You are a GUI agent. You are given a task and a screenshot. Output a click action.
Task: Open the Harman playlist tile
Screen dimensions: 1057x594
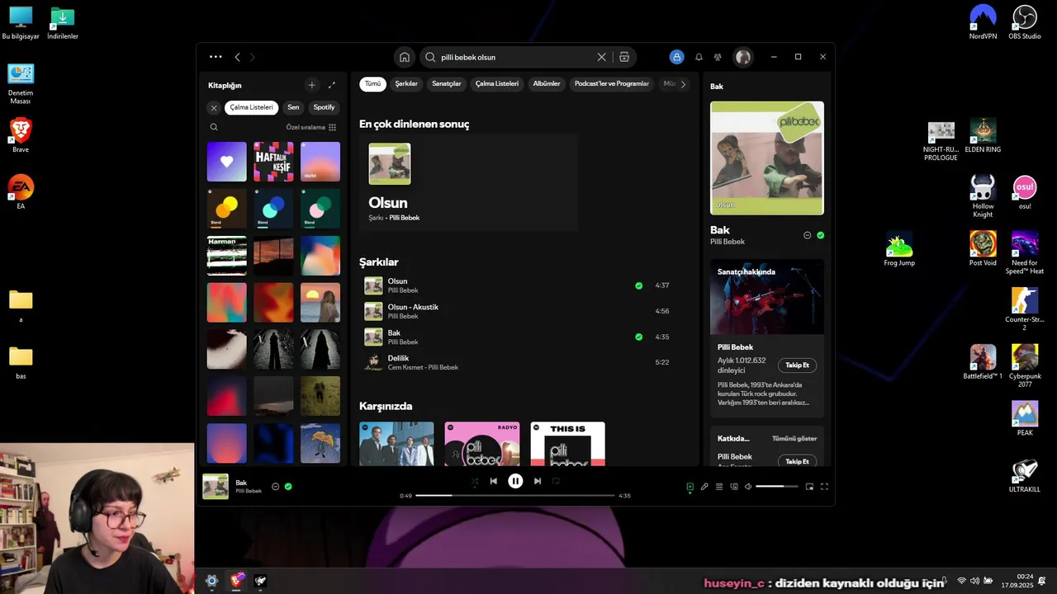(226, 256)
